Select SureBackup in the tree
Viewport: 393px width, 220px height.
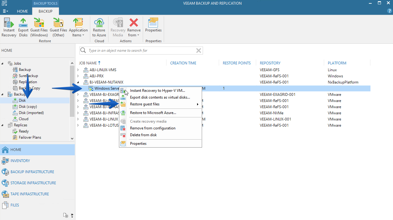tap(28, 76)
